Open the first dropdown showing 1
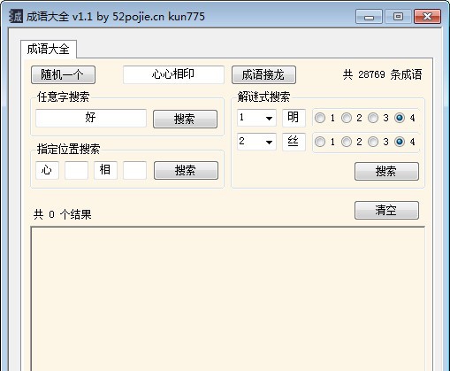The width and height of the screenshot is (450, 371). 256,118
